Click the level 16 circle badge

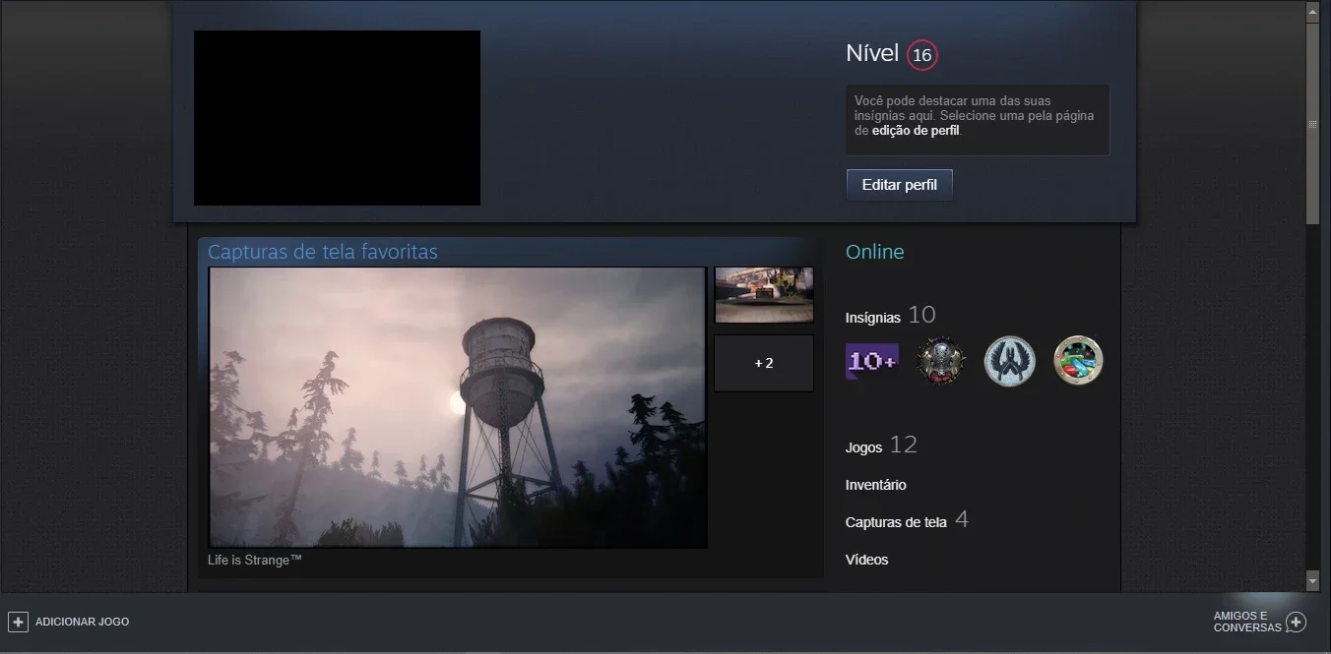tap(922, 55)
